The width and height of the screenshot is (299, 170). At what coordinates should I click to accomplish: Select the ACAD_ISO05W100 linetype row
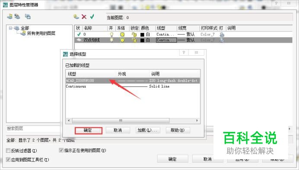(x=133, y=81)
